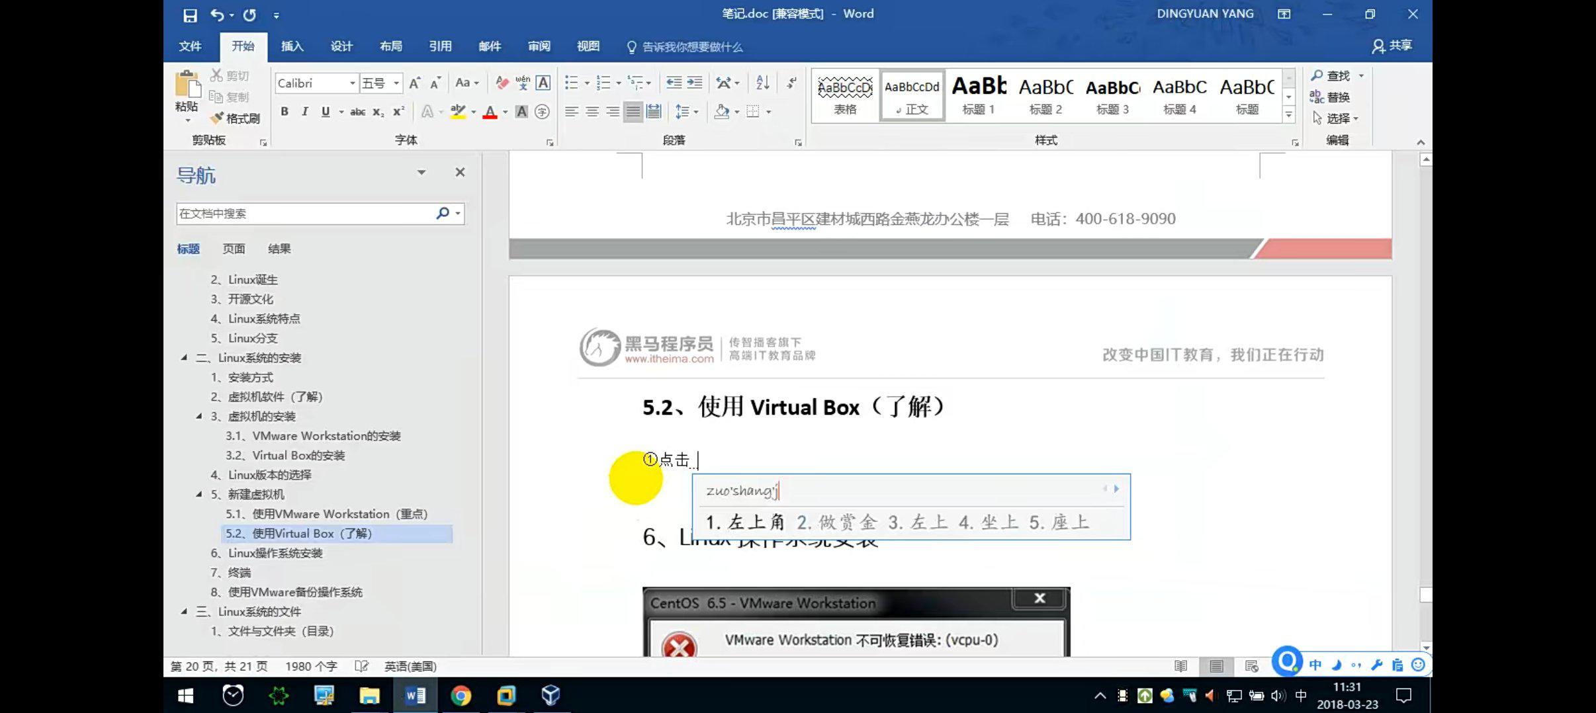The width and height of the screenshot is (1596, 713).
Task: Click the 查找 Find button
Action: pos(1331,75)
